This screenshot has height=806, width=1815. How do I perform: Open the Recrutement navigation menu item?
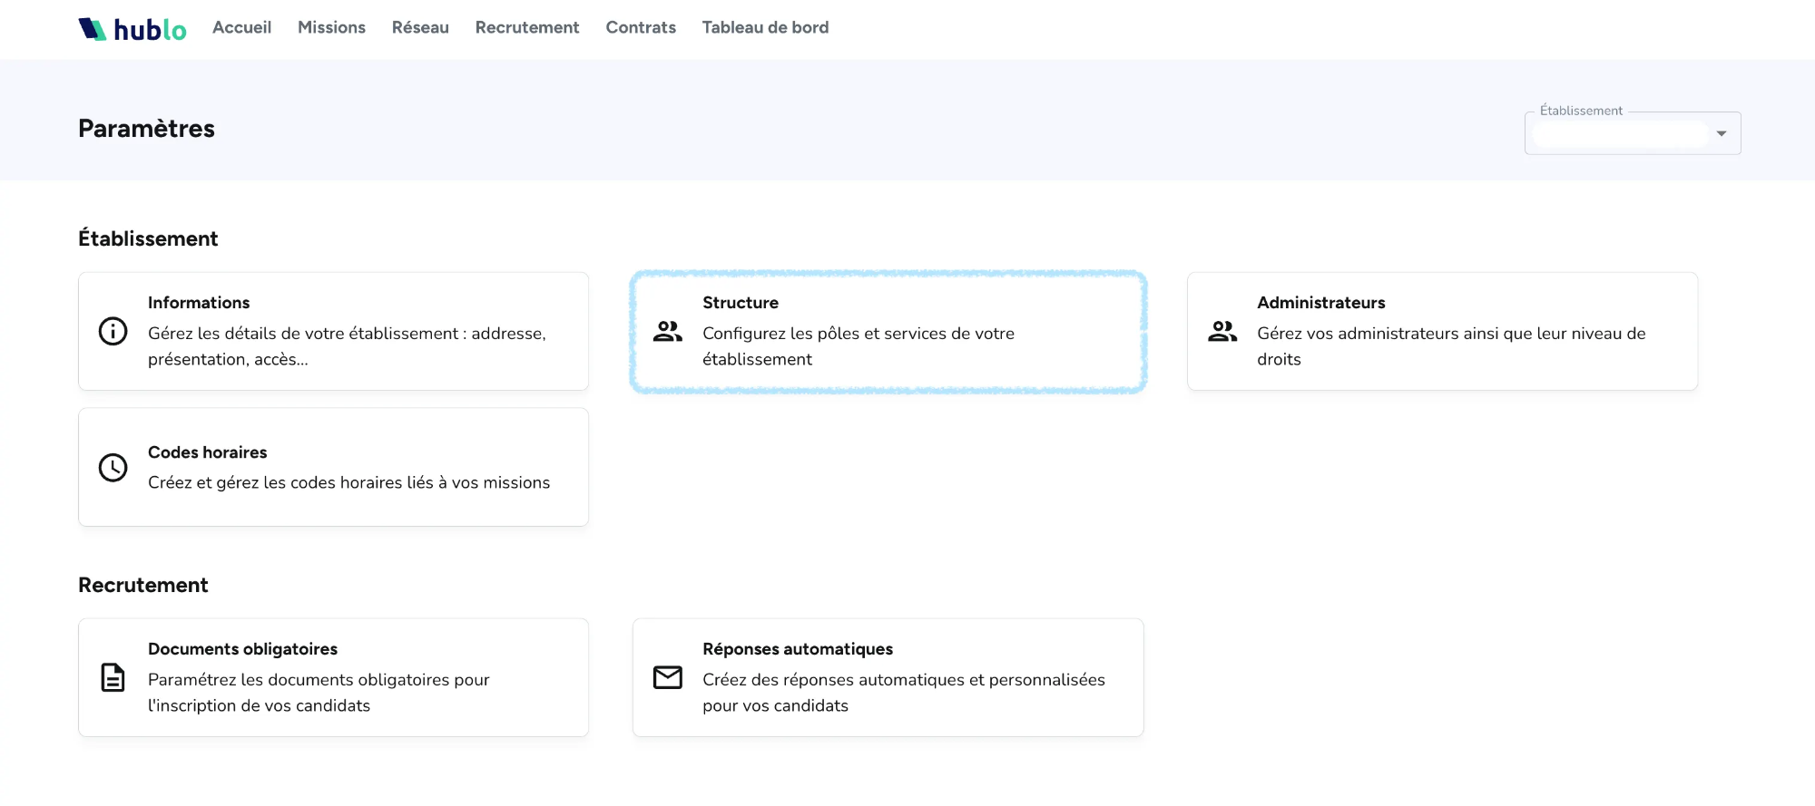pos(526,27)
